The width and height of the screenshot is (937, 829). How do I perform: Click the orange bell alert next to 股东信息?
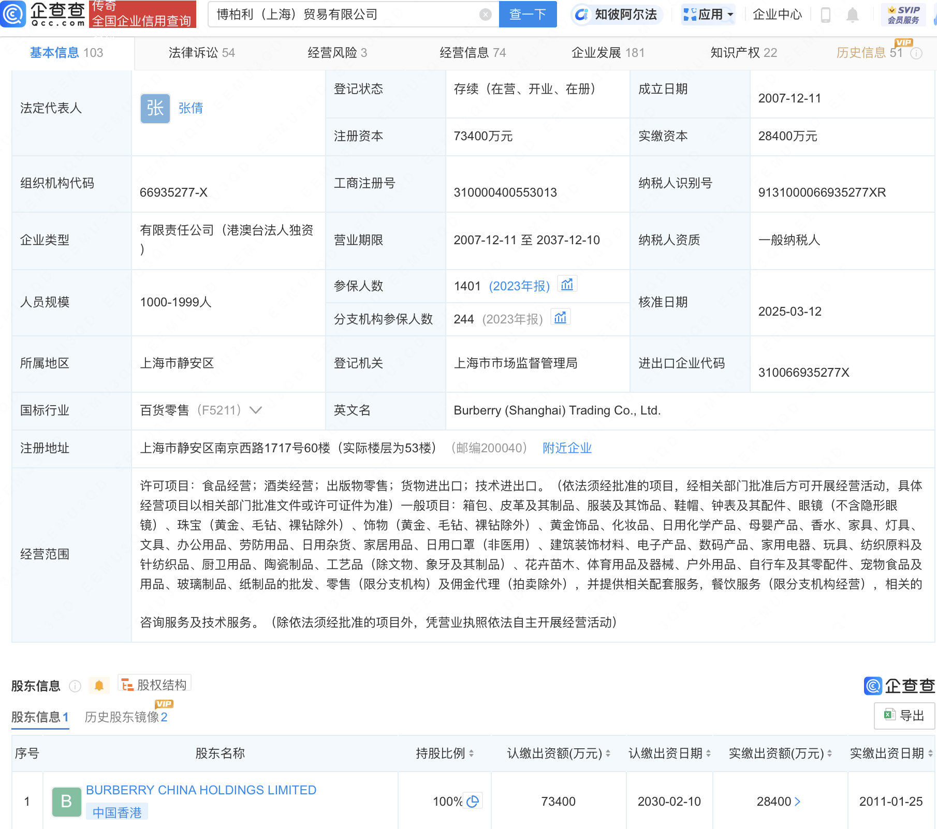[x=99, y=686]
